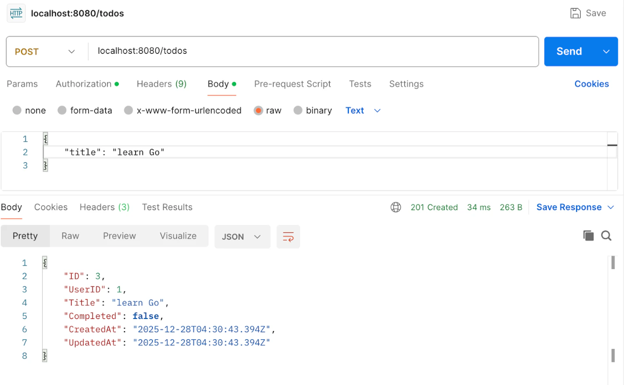624x385 pixels.
Task: Choose the x-www-form-urlencoded radio button
Action: coord(128,111)
